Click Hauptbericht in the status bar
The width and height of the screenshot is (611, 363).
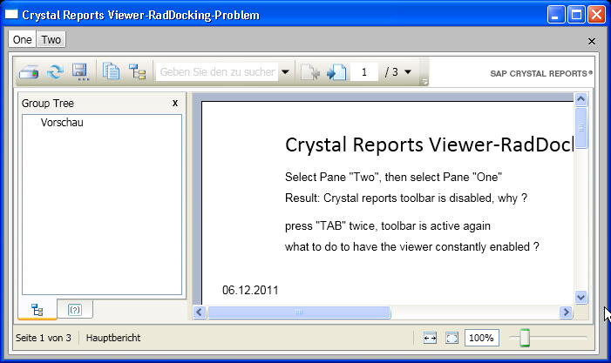pyautogui.click(x=113, y=338)
